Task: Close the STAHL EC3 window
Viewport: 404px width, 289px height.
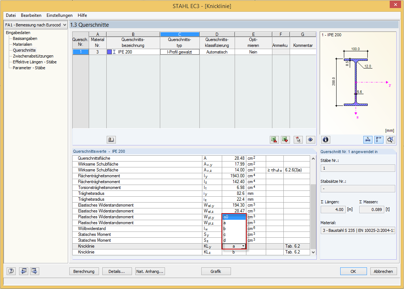Action: tap(395, 5)
